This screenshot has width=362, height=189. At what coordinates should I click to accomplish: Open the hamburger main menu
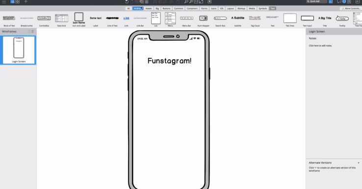(4, 1)
